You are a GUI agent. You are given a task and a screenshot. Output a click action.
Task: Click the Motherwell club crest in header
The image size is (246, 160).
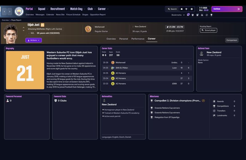[88, 29]
